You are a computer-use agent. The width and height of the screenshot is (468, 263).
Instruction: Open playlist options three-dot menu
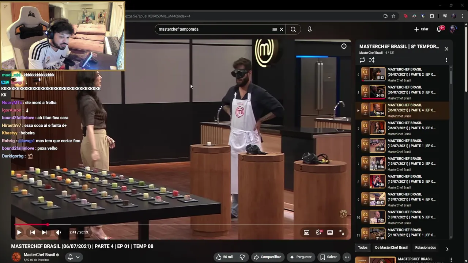446,60
